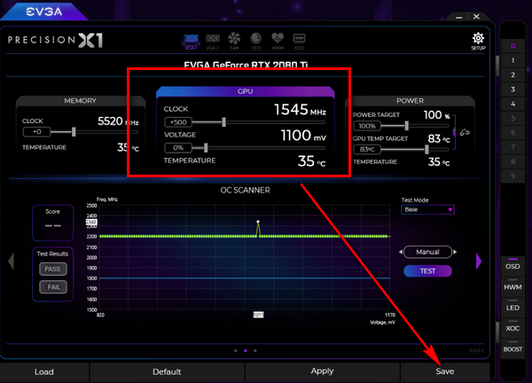532x383 pixels.
Task: Mark test result as FAIL
Action: tap(53, 287)
